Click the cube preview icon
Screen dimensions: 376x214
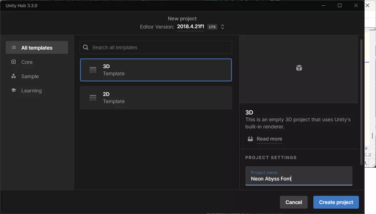pyautogui.click(x=299, y=68)
